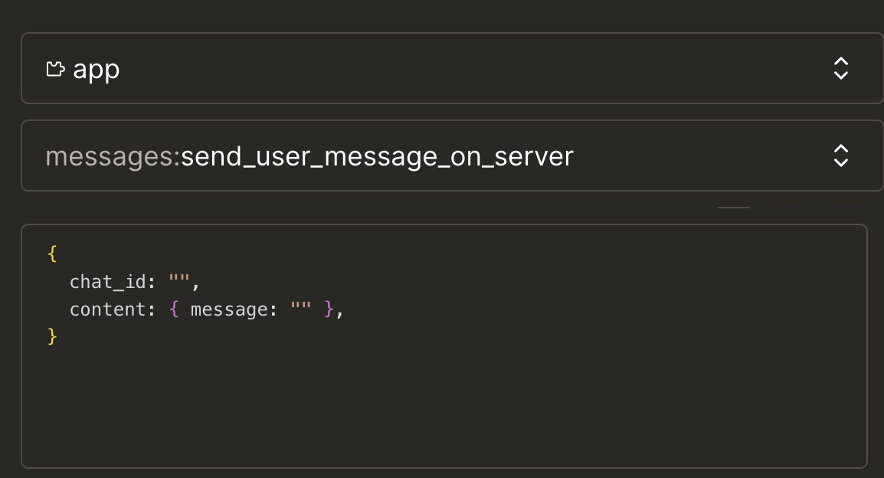Click the comma ending the chat_id line

[195, 283]
